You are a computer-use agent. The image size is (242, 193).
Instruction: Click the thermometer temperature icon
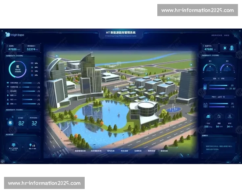[205, 87]
